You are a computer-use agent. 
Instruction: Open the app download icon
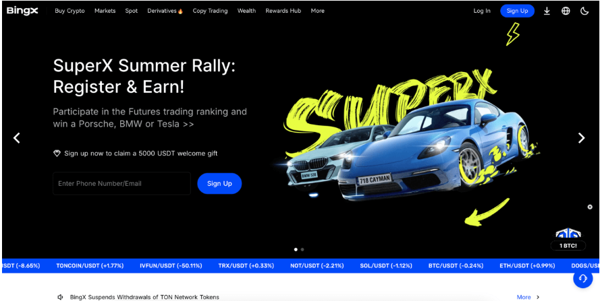(x=547, y=11)
